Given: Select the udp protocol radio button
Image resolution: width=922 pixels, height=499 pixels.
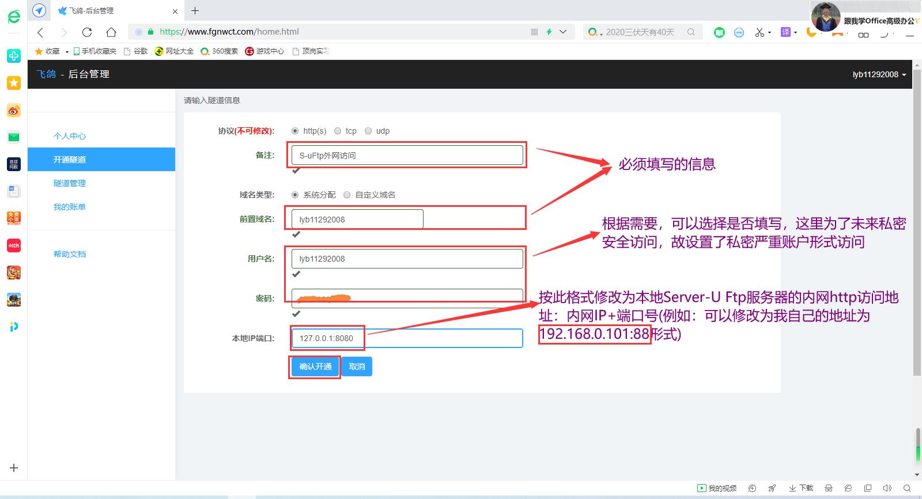Looking at the screenshot, I should pos(368,131).
